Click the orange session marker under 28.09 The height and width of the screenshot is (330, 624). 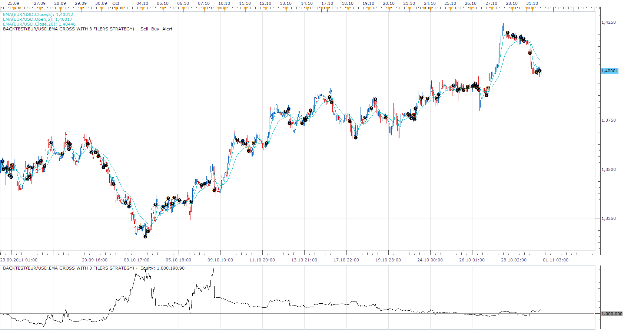pyautogui.click(x=60, y=9)
